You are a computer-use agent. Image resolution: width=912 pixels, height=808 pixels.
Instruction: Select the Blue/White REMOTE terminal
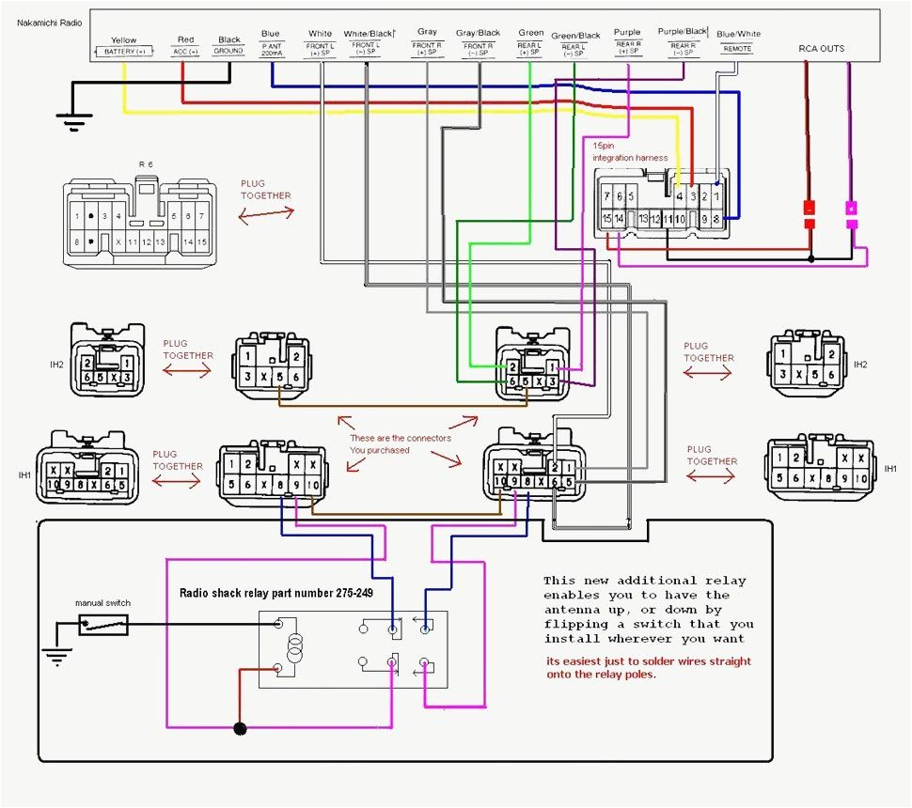[738, 45]
